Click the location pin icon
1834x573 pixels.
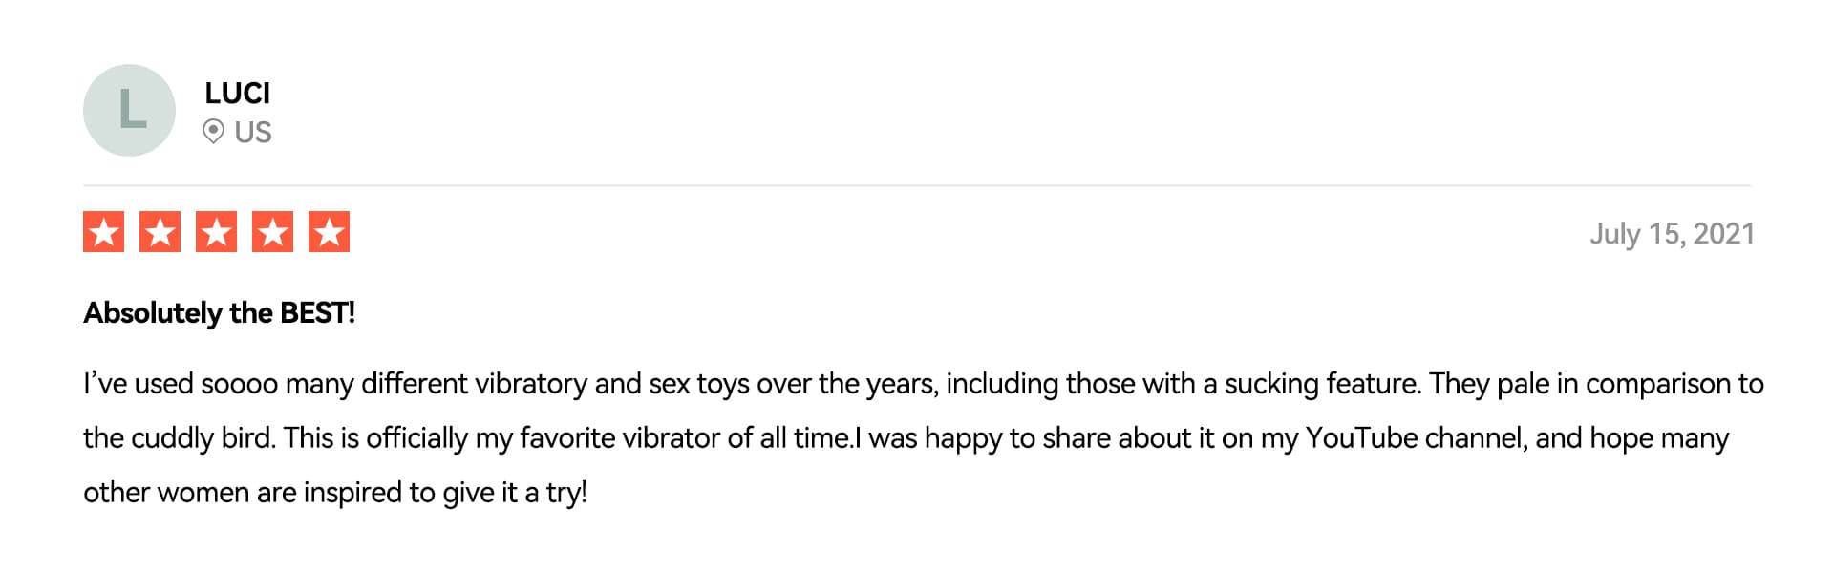coord(214,132)
